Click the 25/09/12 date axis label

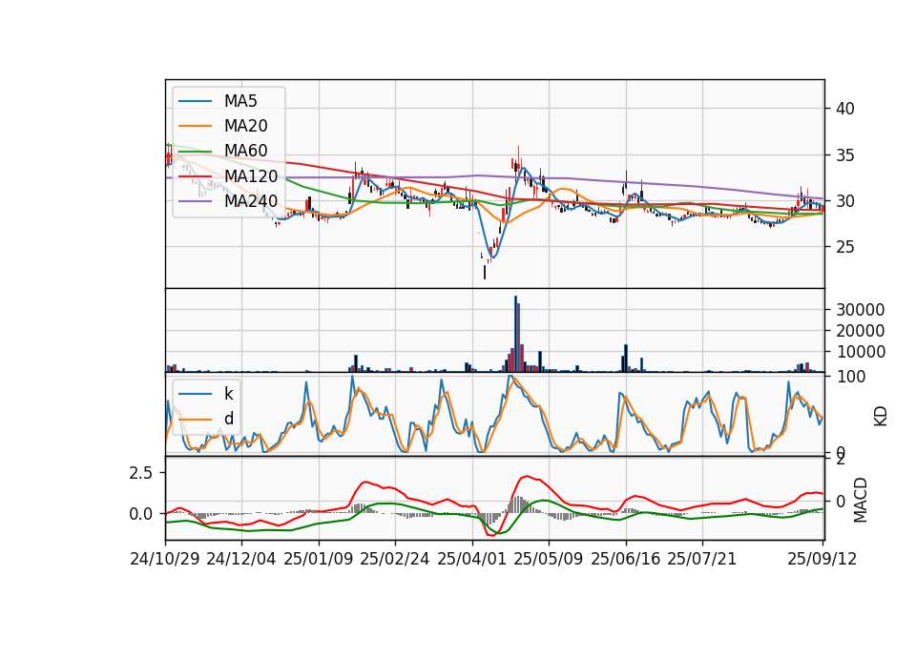point(822,559)
